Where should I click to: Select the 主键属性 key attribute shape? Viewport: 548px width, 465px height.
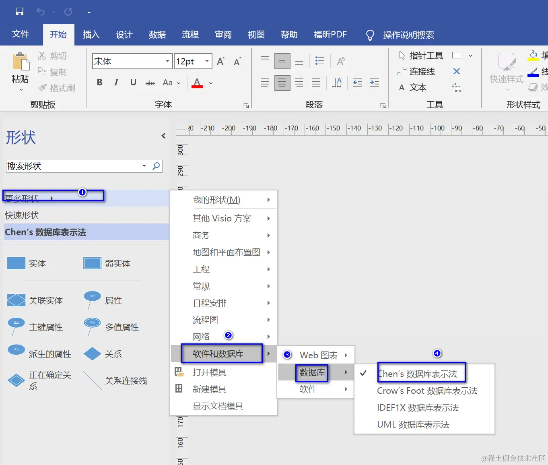pyautogui.click(x=35, y=327)
